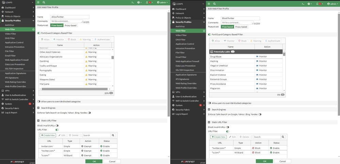Screen dimensions: 340x164
Task: Click Block action button in AllowTwitter window
Action: [x=71, y=40]
